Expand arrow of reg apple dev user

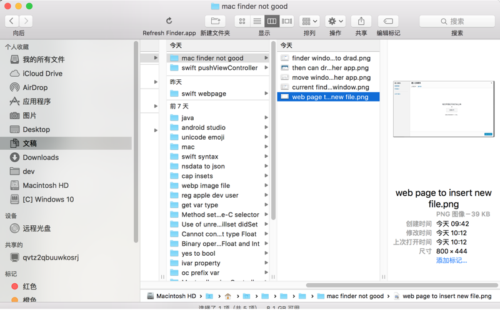click(266, 195)
